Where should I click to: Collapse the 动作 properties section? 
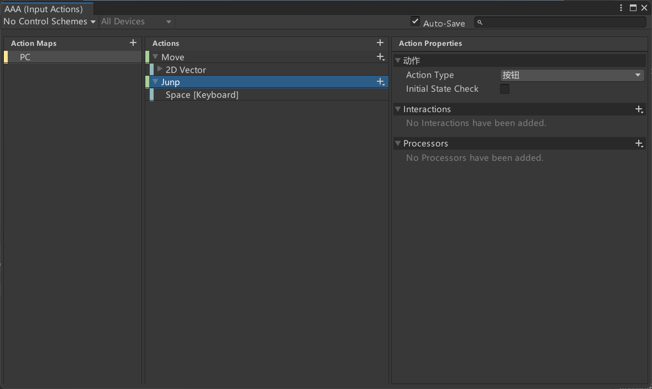coord(398,61)
